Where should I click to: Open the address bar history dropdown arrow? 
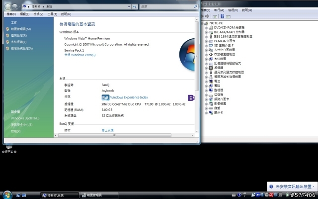pos(129,6)
